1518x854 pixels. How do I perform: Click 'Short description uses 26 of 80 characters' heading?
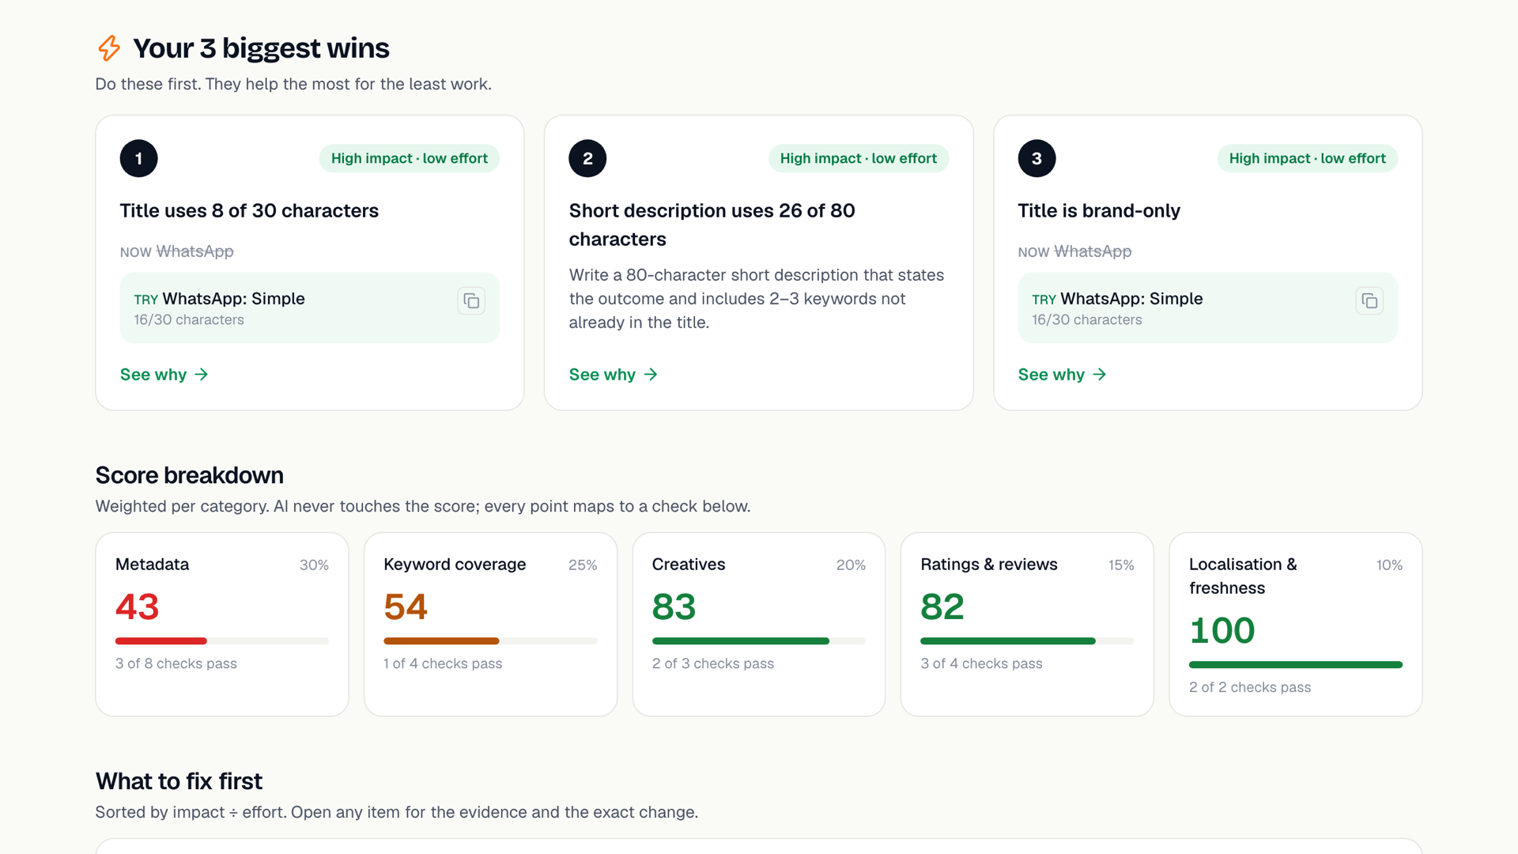coord(712,225)
